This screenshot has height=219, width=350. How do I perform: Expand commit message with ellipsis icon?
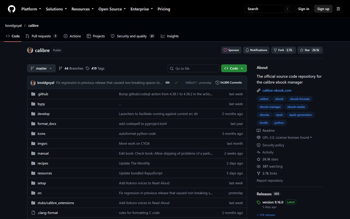[168, 83]
